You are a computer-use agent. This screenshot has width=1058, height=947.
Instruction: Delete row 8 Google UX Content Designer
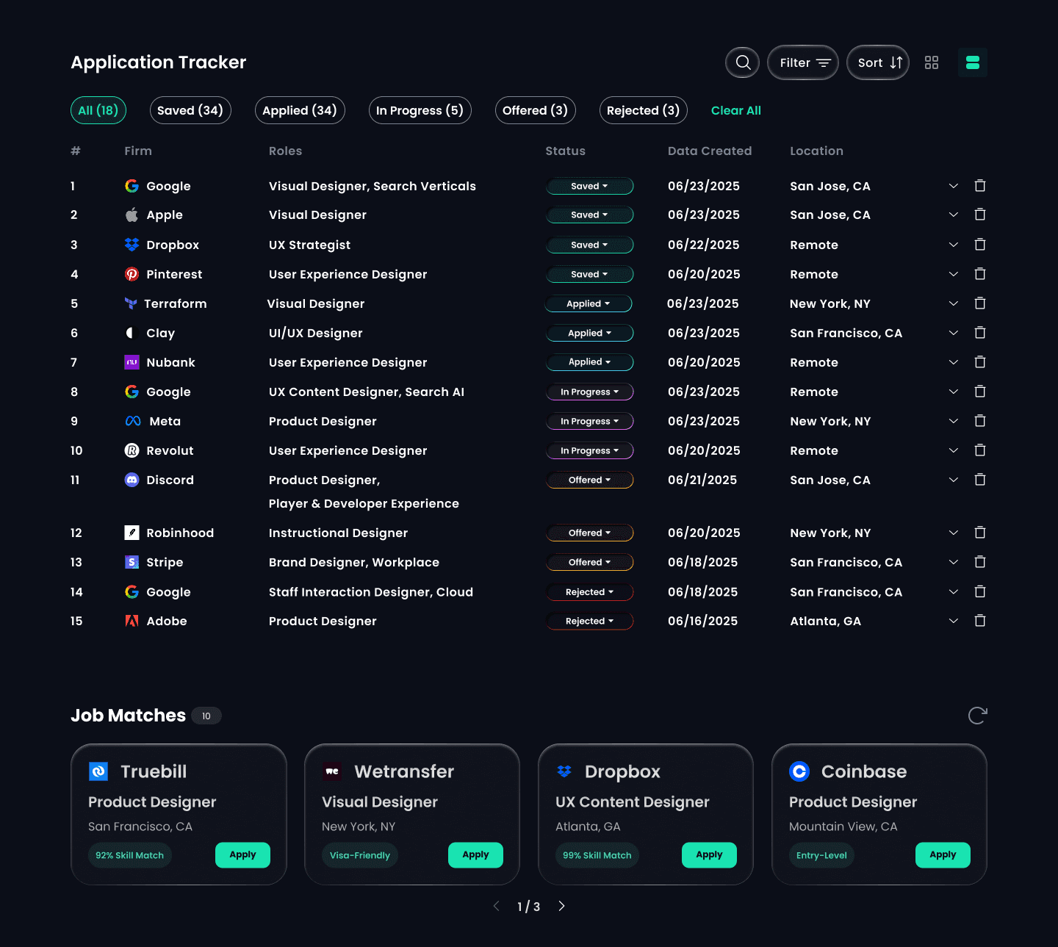[979, 392]
